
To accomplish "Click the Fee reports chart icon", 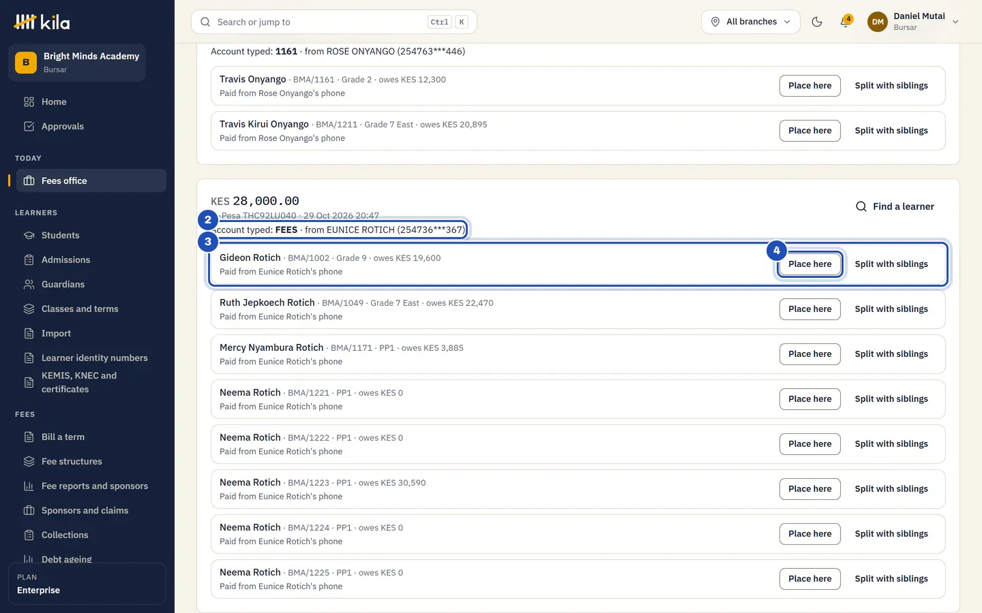I will (x=29, y=486).
